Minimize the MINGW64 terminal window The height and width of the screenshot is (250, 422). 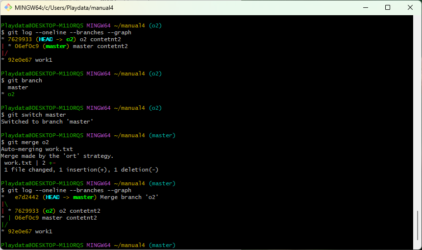click(x=366, y=7)
